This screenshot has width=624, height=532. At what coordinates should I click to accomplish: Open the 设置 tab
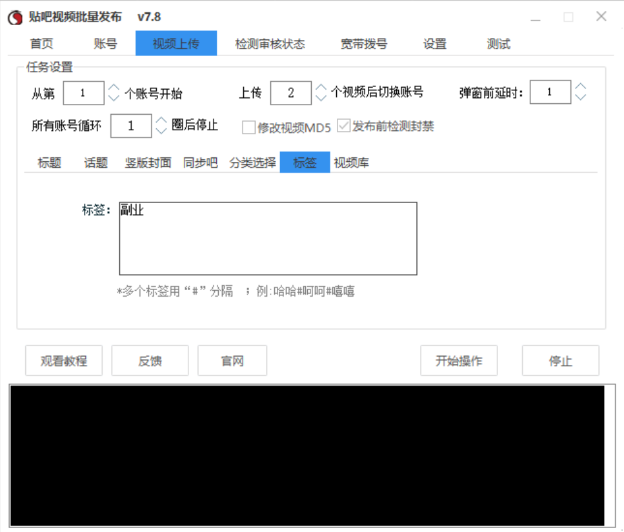point(435,44)
